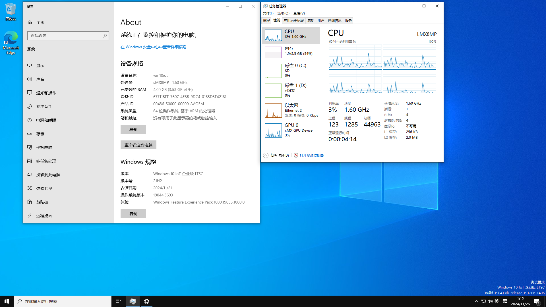Open Resource Monitor link
Image resolution: width=546 pixels, height=307 pixels.
point(311,155)
